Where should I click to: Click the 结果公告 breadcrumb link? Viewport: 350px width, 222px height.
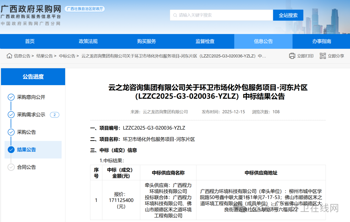coord(44,56)
